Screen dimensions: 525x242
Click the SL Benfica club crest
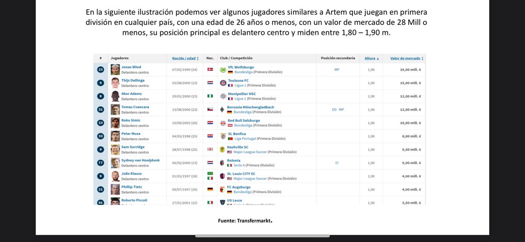point(222,136)
